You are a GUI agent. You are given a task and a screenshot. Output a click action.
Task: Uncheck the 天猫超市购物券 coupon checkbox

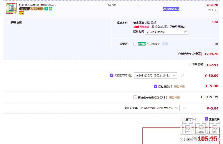(x=112, y=75)
